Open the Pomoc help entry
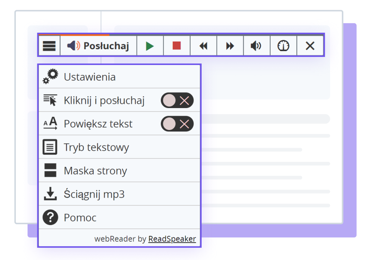The width and height of the screenshot is (371, 260). point(80,218)
